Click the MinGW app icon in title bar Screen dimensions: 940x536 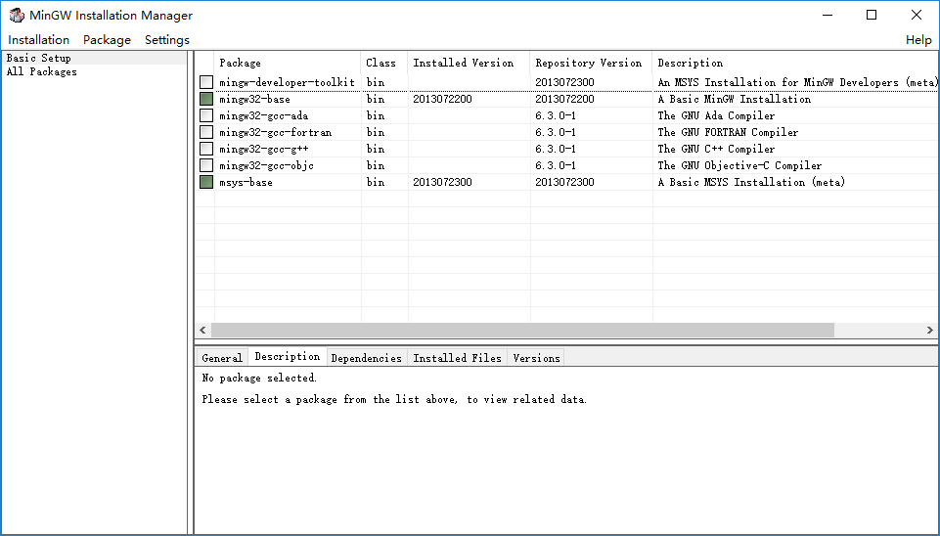[x=17, y=15]
